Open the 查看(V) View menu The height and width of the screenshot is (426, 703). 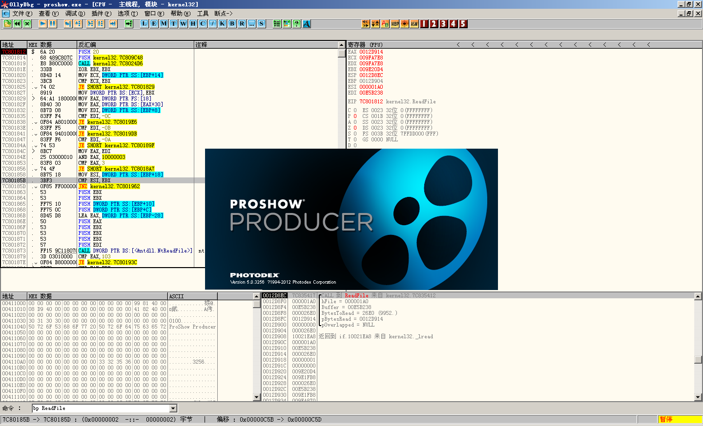pos(48,14)
